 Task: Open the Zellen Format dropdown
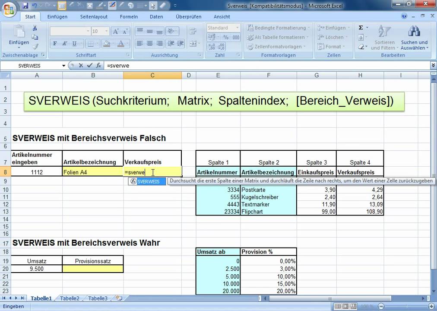point(331,47)
